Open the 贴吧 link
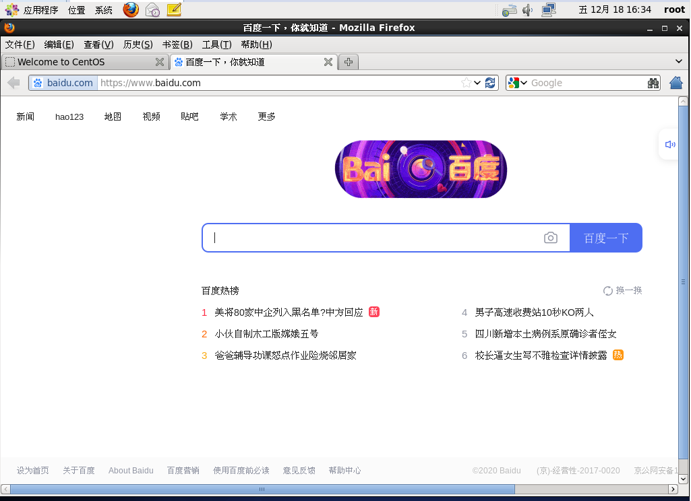Viewport: 691px width, 501px height. [189, 116]
